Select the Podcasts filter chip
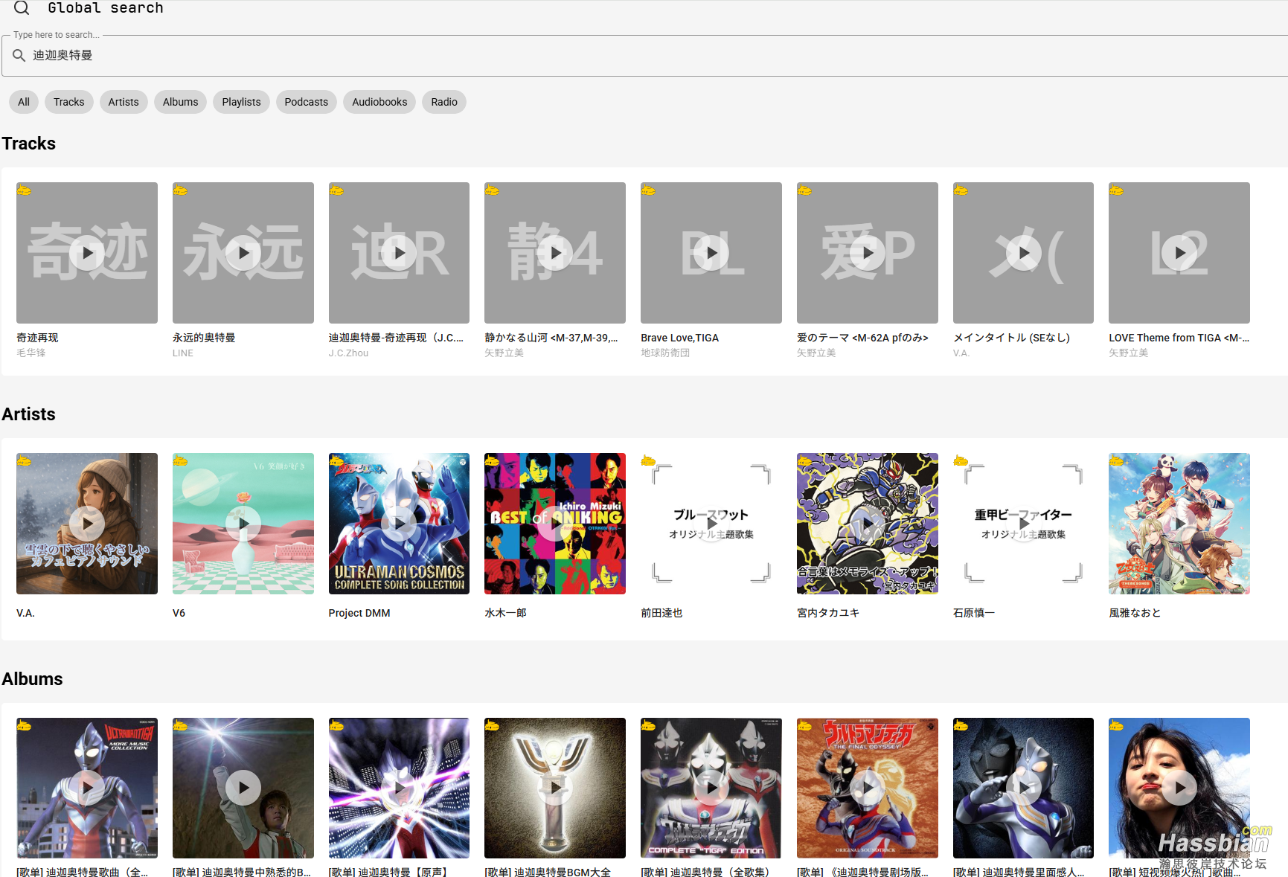 click(306, 102)
